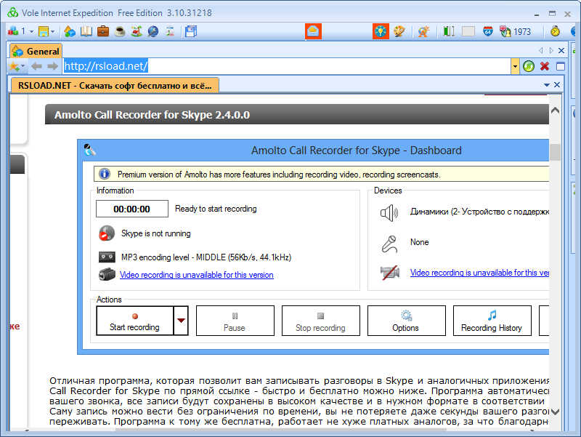Click the globe with walking figure icon
The height and width of the screenshot is (437, 581).
pyautogui.click(x=423, y=31)
